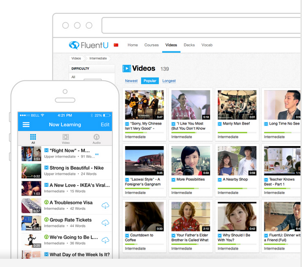This screenshot has height=267, width=302.
Task: Open the Group Rate Tickets thumbnail on phone
Action: [x=31, y=223]
